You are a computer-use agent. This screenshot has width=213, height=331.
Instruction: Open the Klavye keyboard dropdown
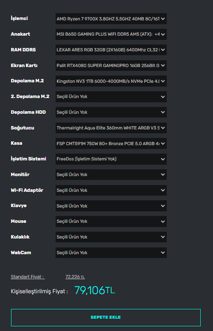111,206
